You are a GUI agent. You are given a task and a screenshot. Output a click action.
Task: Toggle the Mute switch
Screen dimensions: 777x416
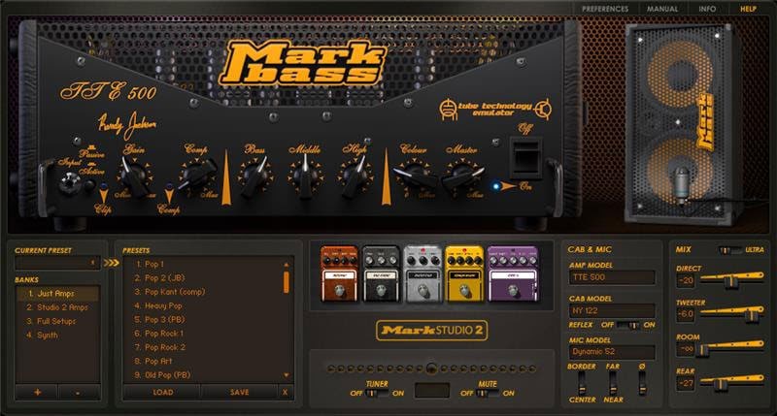point(488,393)
